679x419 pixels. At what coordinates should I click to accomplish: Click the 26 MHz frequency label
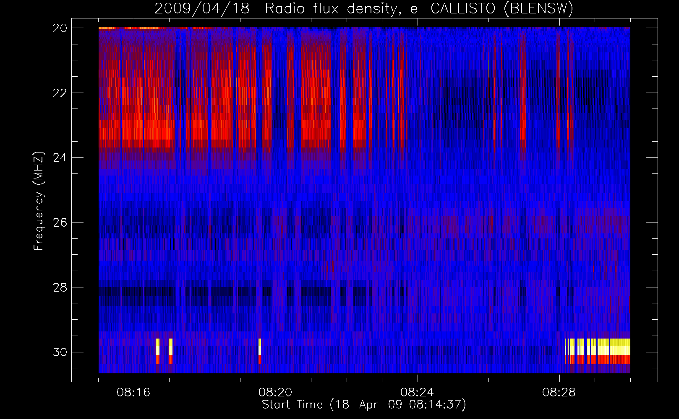60,222
